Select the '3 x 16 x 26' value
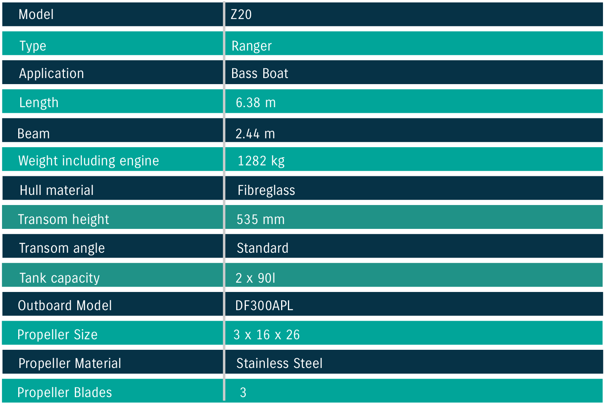Screen dimensions: 605x406 coord(267,335)
